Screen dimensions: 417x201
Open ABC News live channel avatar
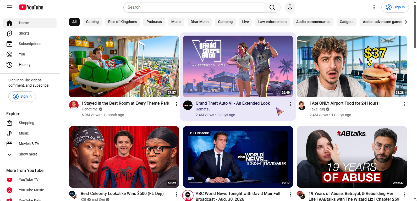coord(188,195)
